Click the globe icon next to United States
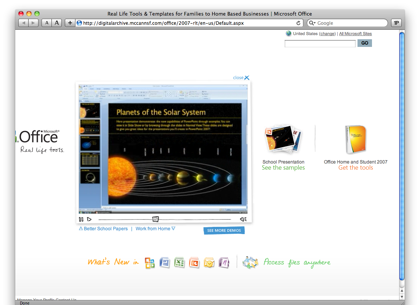This screenshot has height=305, width=420. (289, 34)
